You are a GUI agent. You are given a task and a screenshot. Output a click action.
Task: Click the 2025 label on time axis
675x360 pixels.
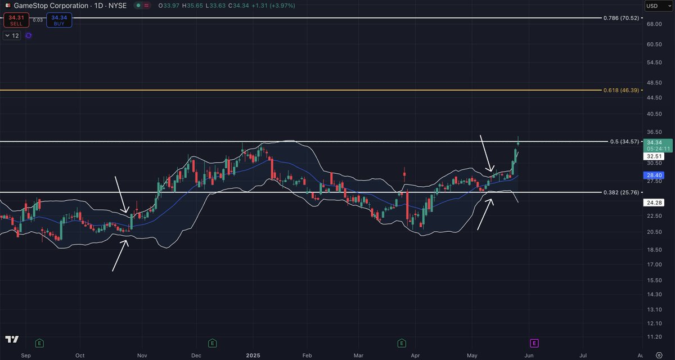click(x=253, y=355)
